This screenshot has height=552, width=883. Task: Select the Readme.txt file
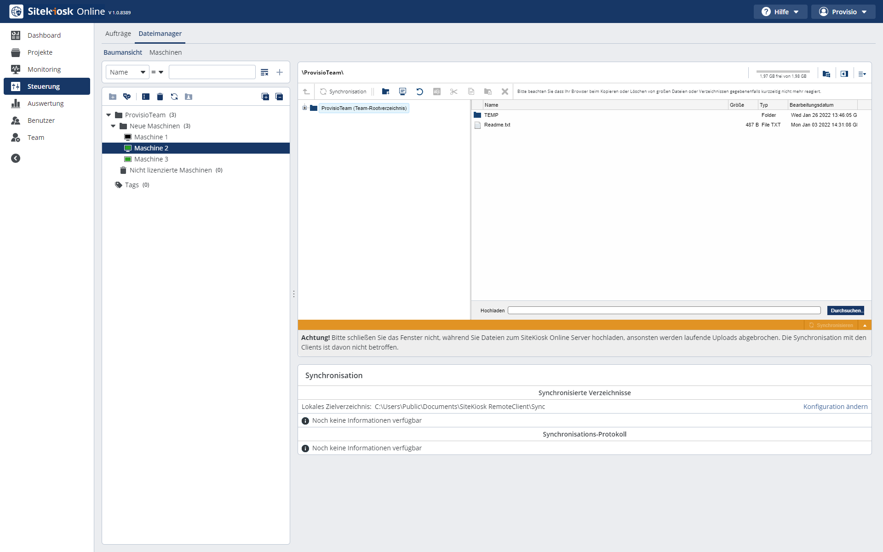(497, 125)
